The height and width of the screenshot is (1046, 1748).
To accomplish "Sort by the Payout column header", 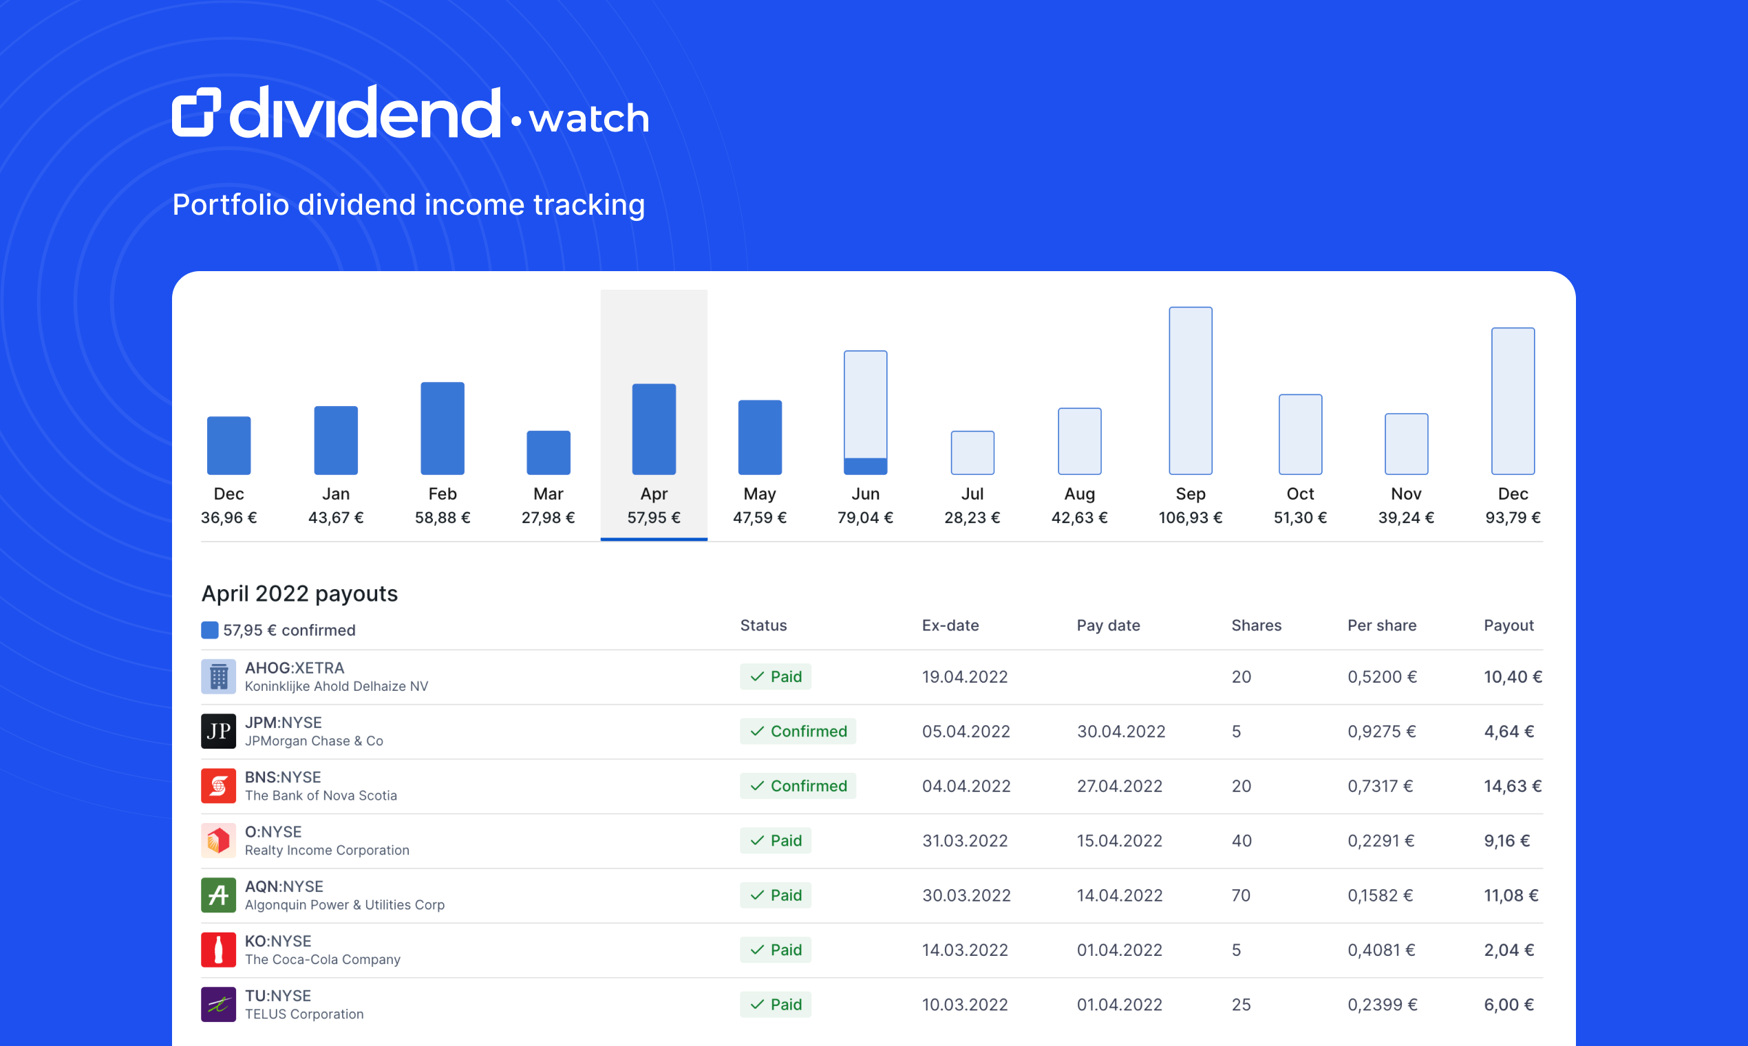I will point(1509,626).
